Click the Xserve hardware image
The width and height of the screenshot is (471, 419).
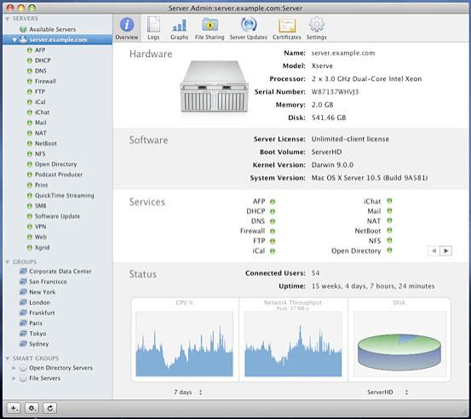[x=215, y=87]
